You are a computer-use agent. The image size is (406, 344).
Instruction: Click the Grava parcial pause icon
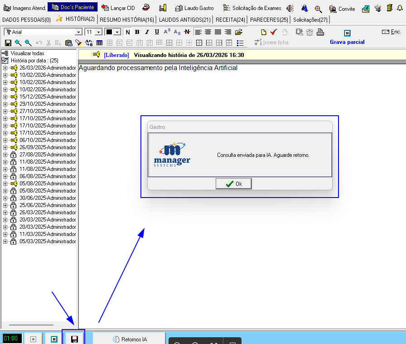point(347,33)
